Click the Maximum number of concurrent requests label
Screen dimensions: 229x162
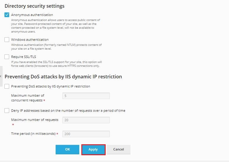28,98
